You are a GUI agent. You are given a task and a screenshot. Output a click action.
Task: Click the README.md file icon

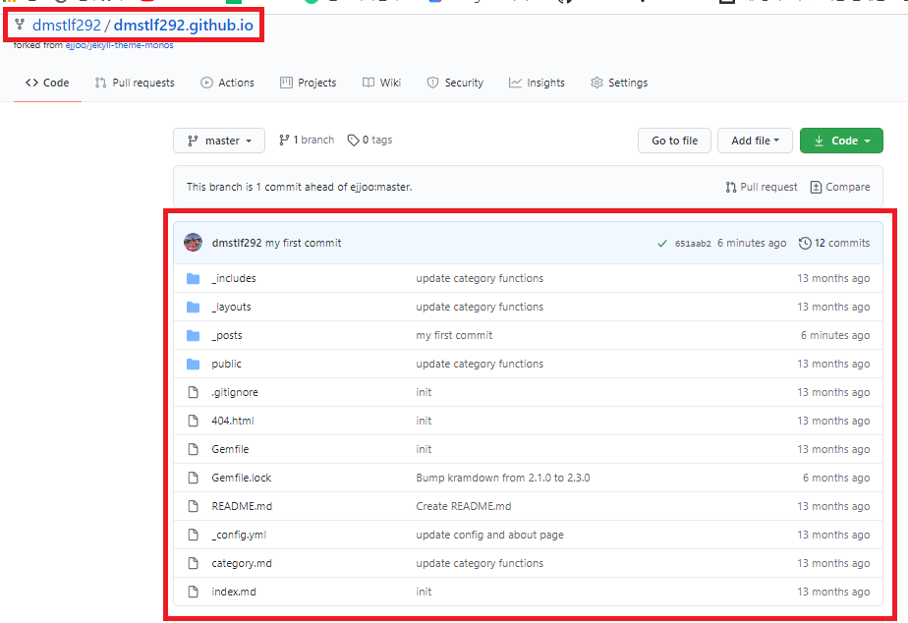coord(194,506)
